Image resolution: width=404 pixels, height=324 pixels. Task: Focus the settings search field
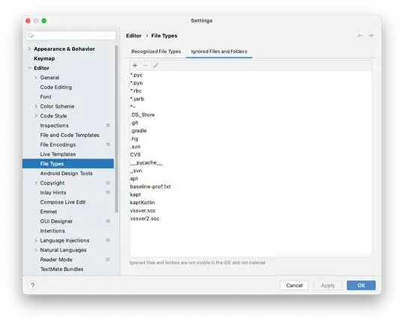pyautogui.click(x=71, y=35)
